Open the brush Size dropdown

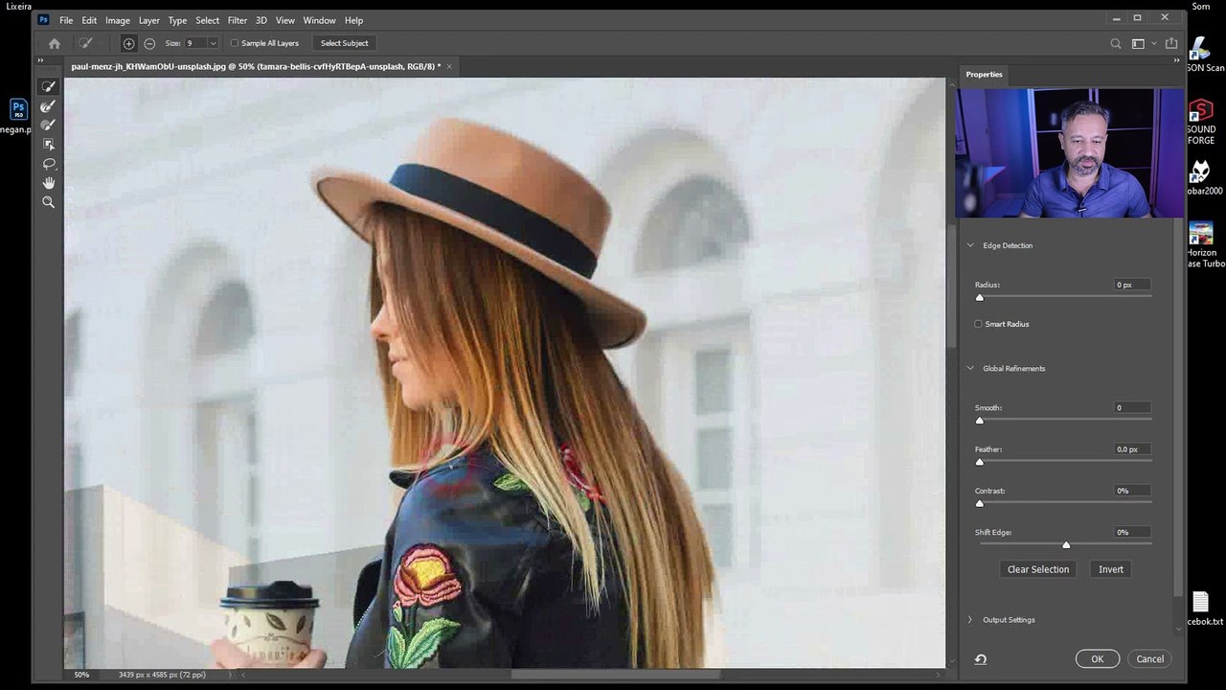click(213, 43)
